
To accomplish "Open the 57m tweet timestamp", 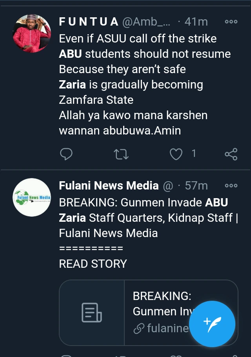I will point(196,186).
